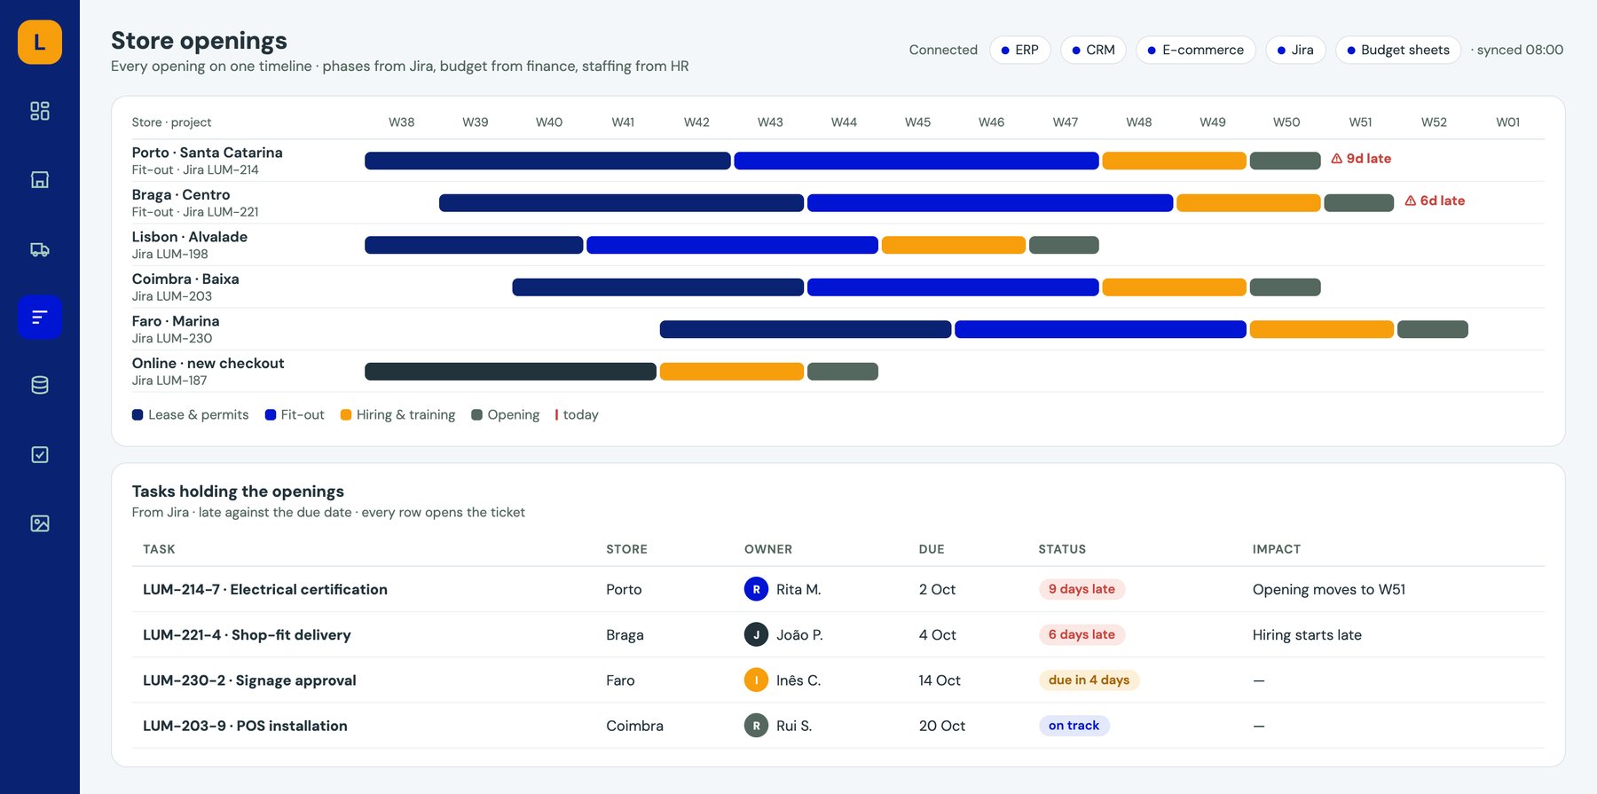Click the Fit-out legend swatch
The height and width of the screenshot is (794, 1597).
coord(271,415)
